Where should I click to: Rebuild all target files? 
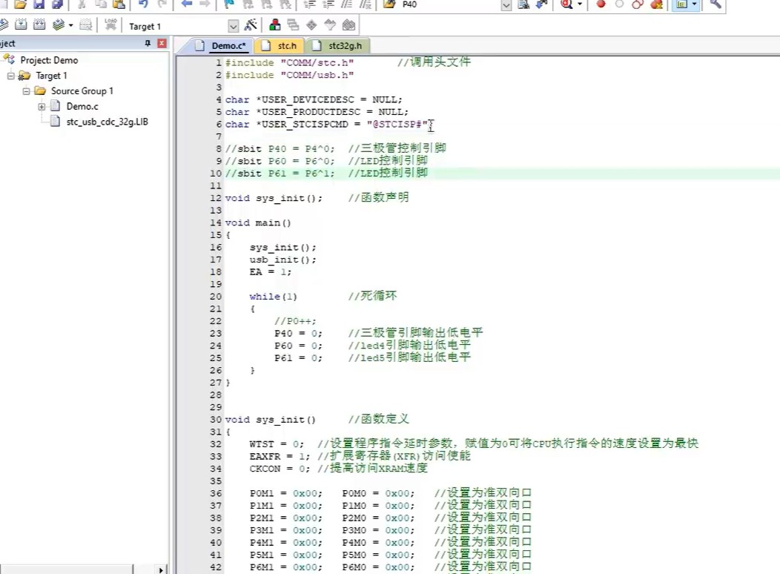click(x=39, y=25)
